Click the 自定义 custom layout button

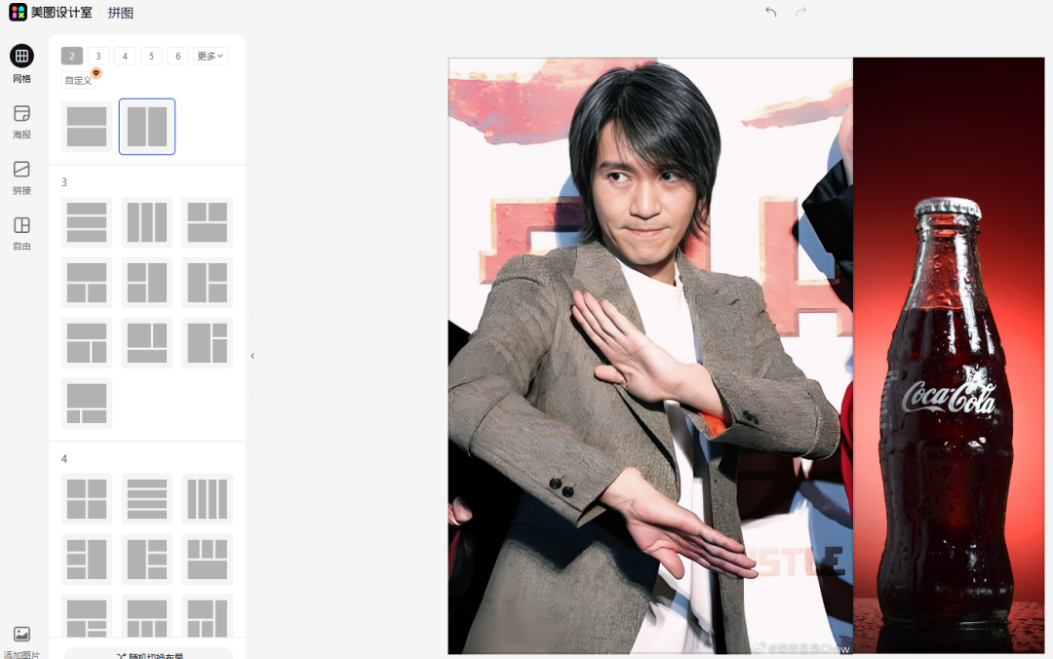click(x=79, y=80)
